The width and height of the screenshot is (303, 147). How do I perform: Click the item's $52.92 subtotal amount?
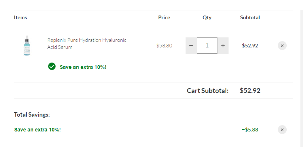pos(250,46)
